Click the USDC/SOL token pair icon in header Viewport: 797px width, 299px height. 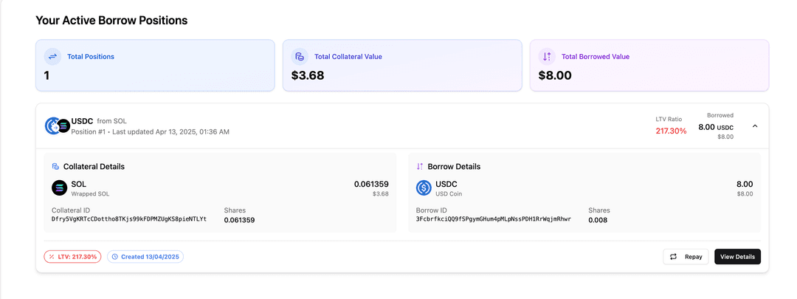(57, 126)
